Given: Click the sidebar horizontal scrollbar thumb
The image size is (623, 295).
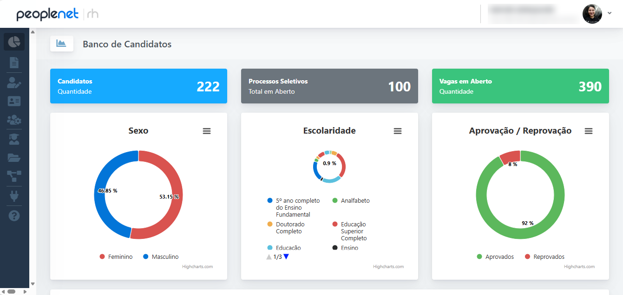Looking at the screenshot, I should coord(11,291).
